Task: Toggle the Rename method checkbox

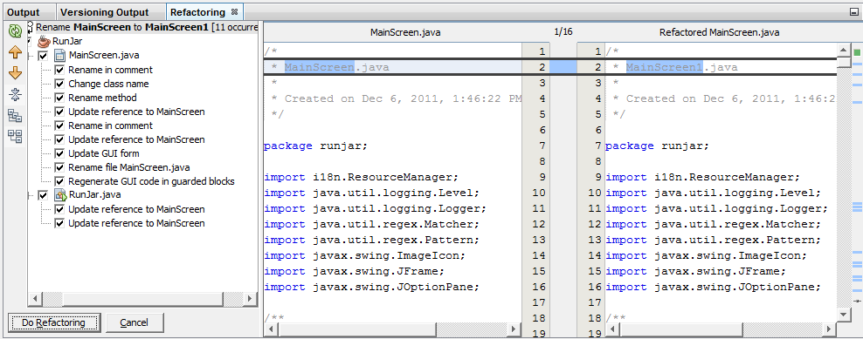Action: click(x=59, y=98)
